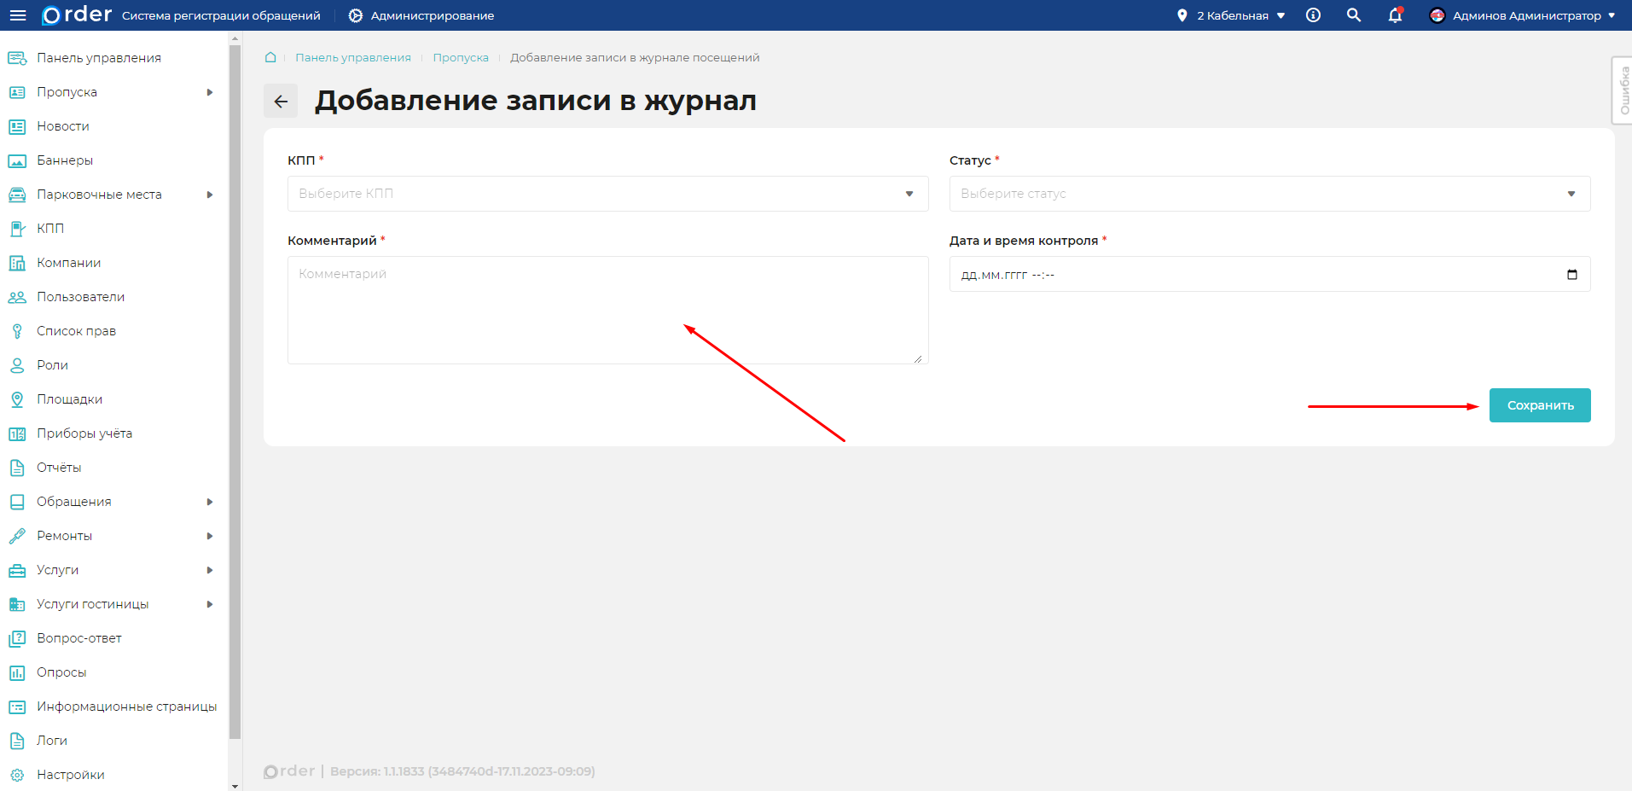Click the hamburger menu icon
Viewport: 1632px width, 791px height.
coord(17,15)
